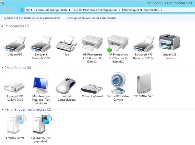Select Envoyer à OneNote 2010 printer
Viewport: 195px width, 145px height.
coord(41,44)
